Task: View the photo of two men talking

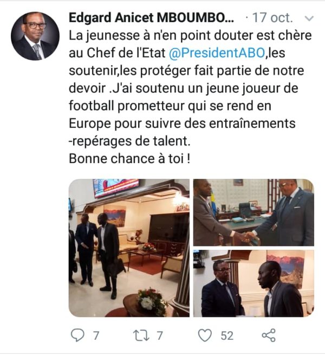Action: [253, 283]
